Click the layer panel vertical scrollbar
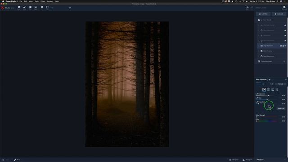Image resolution: width=288 pixels, height=162 pixels. point(287,47)
